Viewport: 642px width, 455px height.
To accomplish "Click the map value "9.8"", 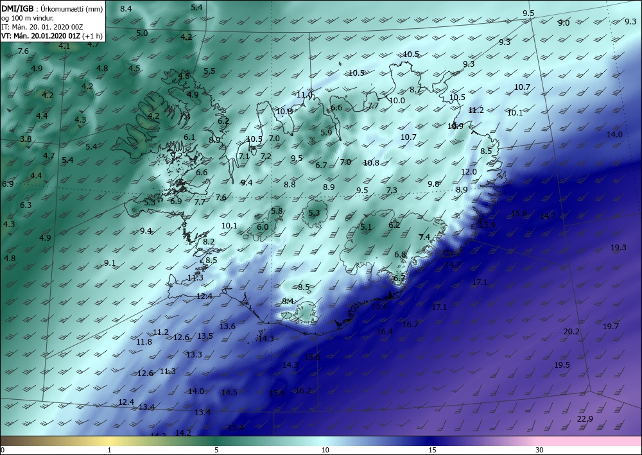I will 433,184.
